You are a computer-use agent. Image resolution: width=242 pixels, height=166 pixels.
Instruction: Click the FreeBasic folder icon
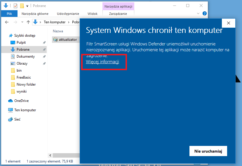click(13, 77)
